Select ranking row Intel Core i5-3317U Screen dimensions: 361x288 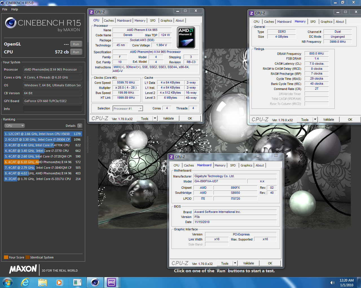(x=43, y=179)
